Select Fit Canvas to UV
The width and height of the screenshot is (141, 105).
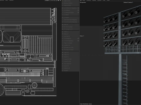click(x=70, y=29)
